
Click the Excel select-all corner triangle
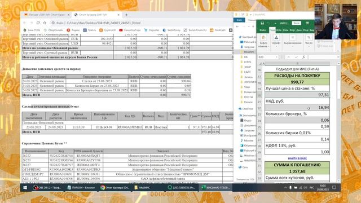[x=260, y=64]
